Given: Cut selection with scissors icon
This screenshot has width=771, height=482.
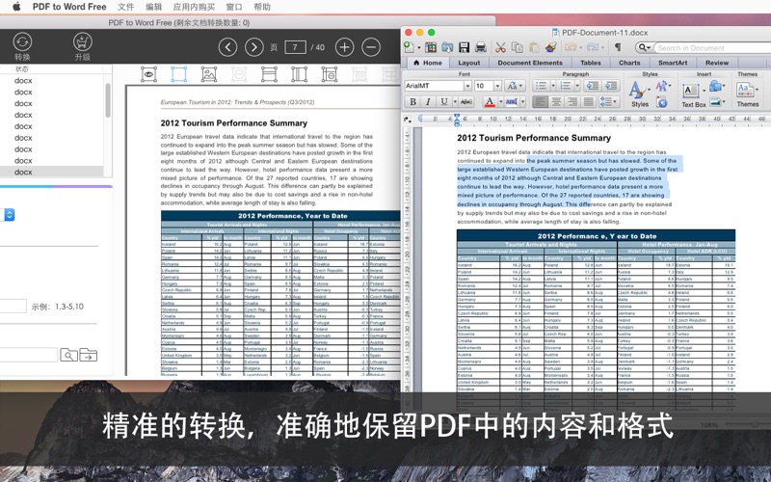Looking at the screenshot, I should pyautogui.click(x=500, y=47).
